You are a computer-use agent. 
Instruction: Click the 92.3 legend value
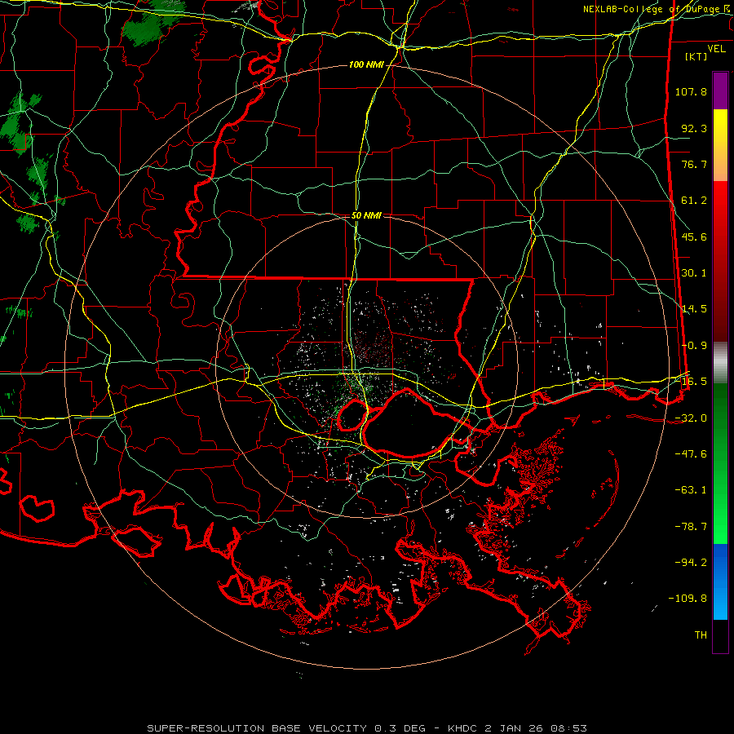click(x=694, y=128)
